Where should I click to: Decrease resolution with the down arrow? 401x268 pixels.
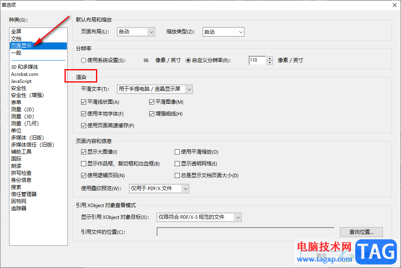[270, 62]
